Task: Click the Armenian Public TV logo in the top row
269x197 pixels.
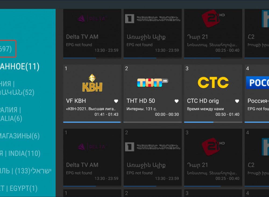Action: click(153, 19)
